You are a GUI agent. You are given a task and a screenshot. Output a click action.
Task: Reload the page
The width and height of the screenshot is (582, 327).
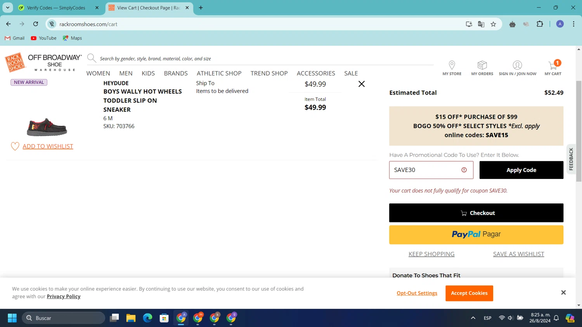tap(36, 24)
